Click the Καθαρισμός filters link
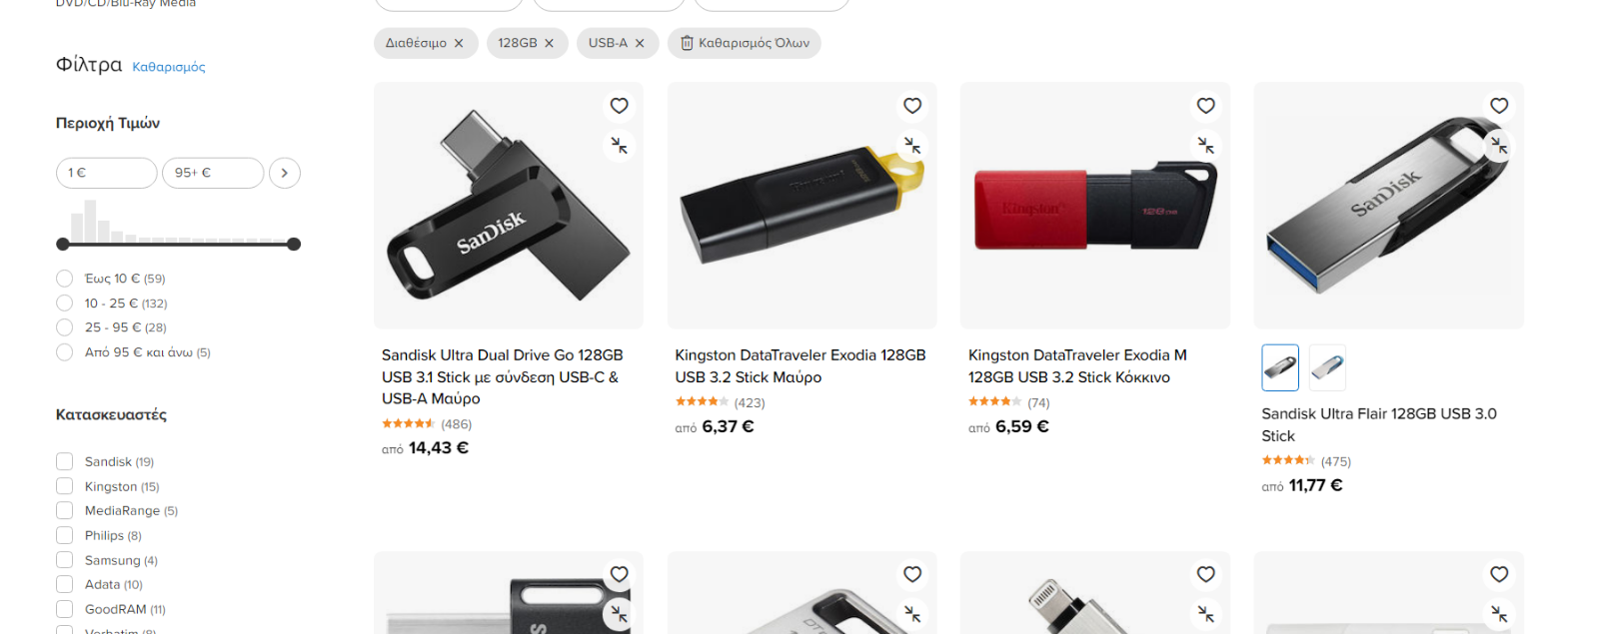The width and height of the screenshot is (1599, 634). pos(169,67)
